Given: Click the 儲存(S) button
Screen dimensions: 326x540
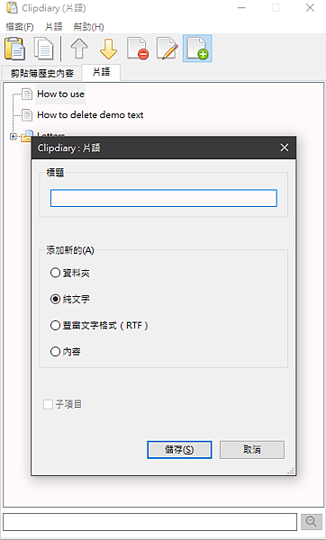Looking at the screenshot, I should click(x=179, y=450).
